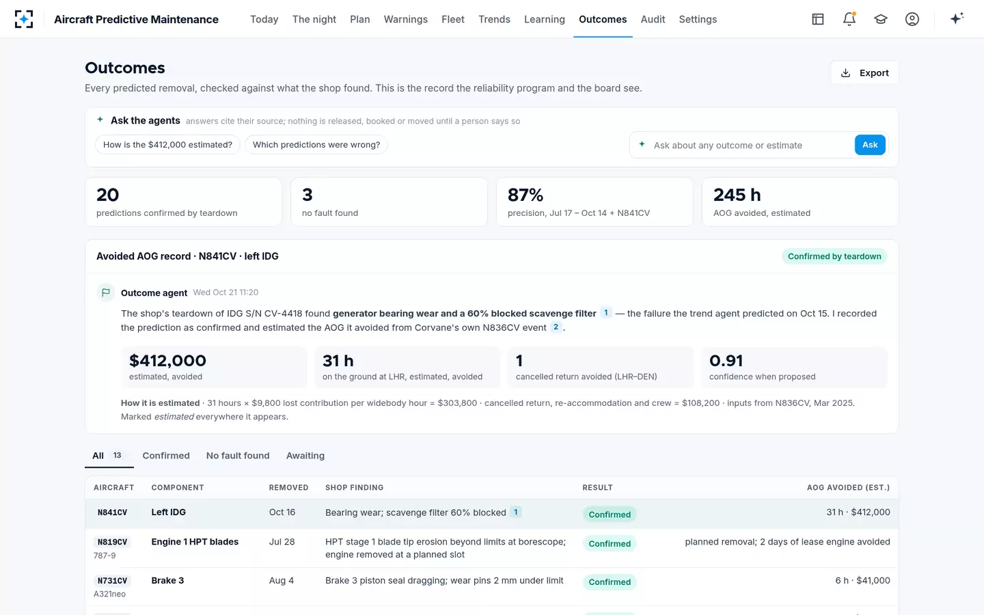Screen dimensions: 984x615
Task: Click the AOG AVOIDED (EST.) column header
Action: [848, 488]
